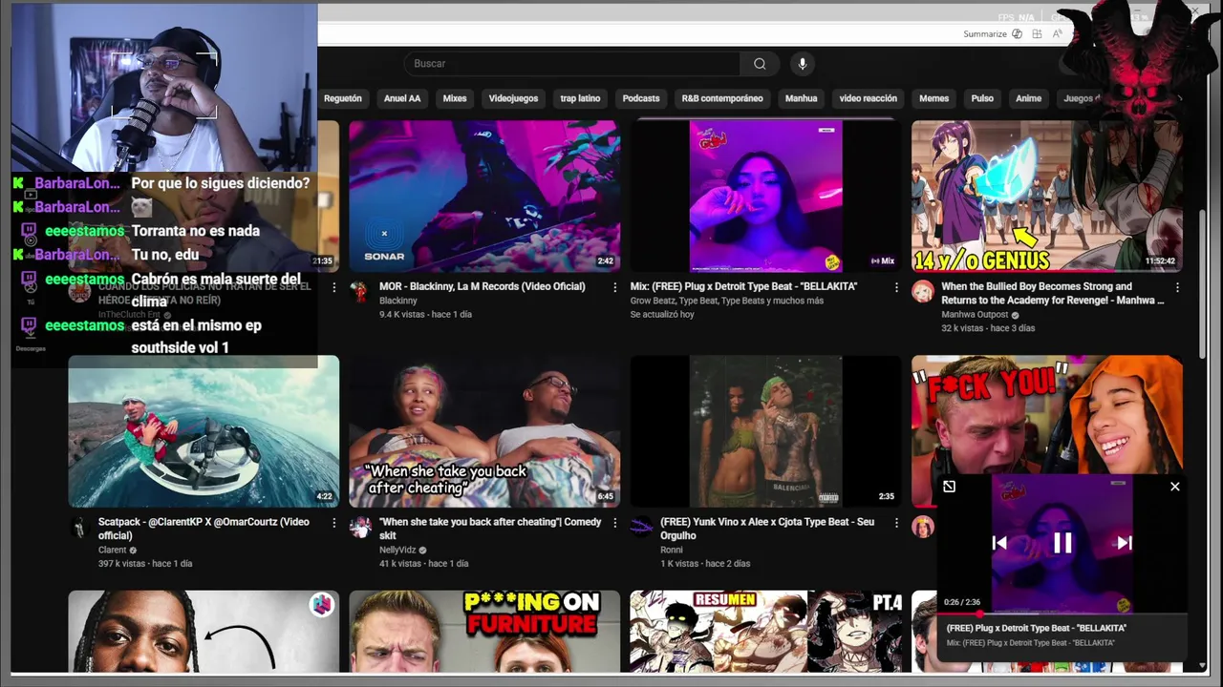Image resolution: width=1223 pixels, height=687 pixels.
Task: Open the Scatpack jet ski thumbnail
Action: pos(204,431)
